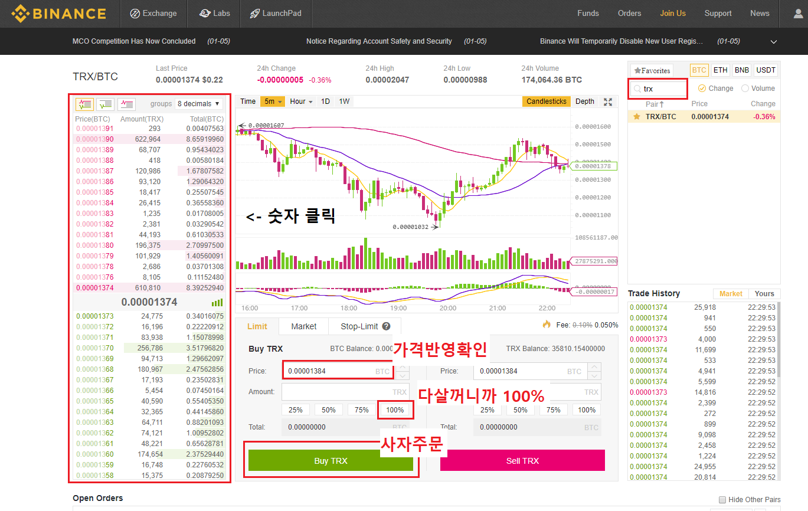Decrease the sell price with down arrow

coord(594,376)
